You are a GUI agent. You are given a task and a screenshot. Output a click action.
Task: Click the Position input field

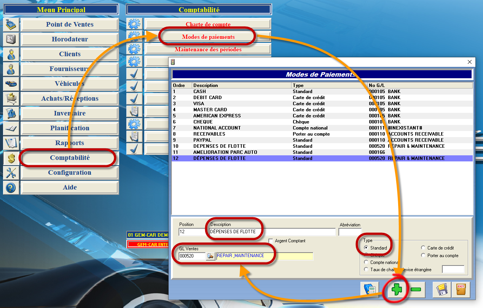coord(193,232)
